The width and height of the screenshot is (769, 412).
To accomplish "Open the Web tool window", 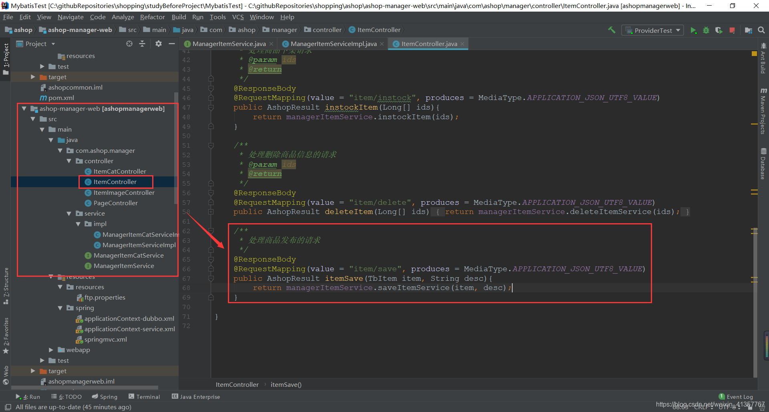I will (x=6, y=375).
